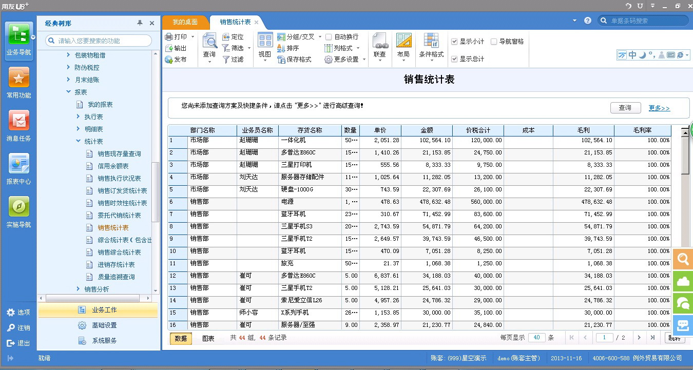Pin the 经典树形 panel
The width and height of the screenshot is (693, 370).
point(140,23)
